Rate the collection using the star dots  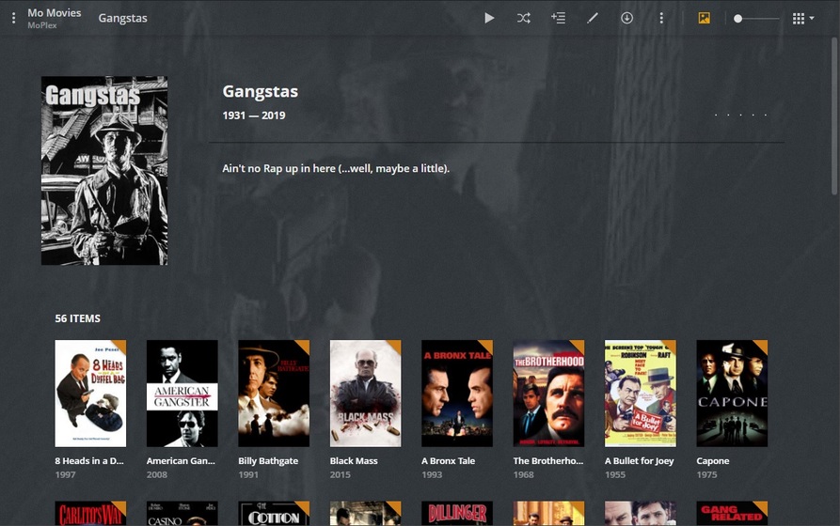click(x=740, y=115)
